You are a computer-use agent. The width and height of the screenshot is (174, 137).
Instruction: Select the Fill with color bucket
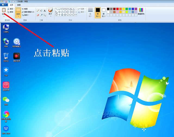[41, 11]
